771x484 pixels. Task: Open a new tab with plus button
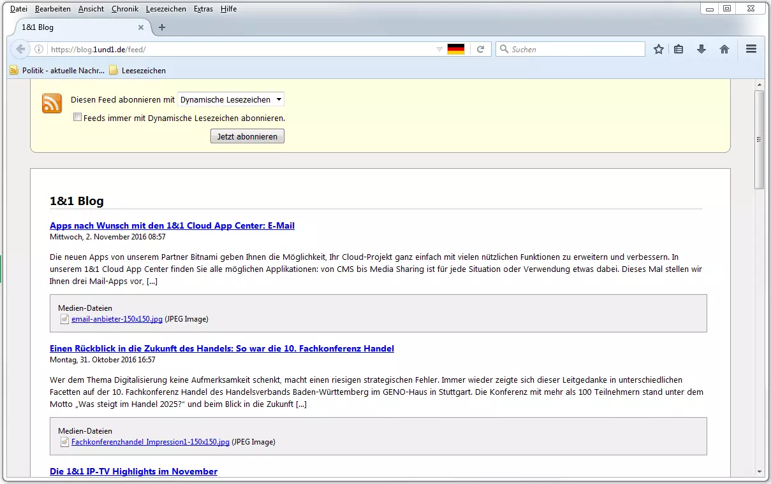[x=162, y=27]
